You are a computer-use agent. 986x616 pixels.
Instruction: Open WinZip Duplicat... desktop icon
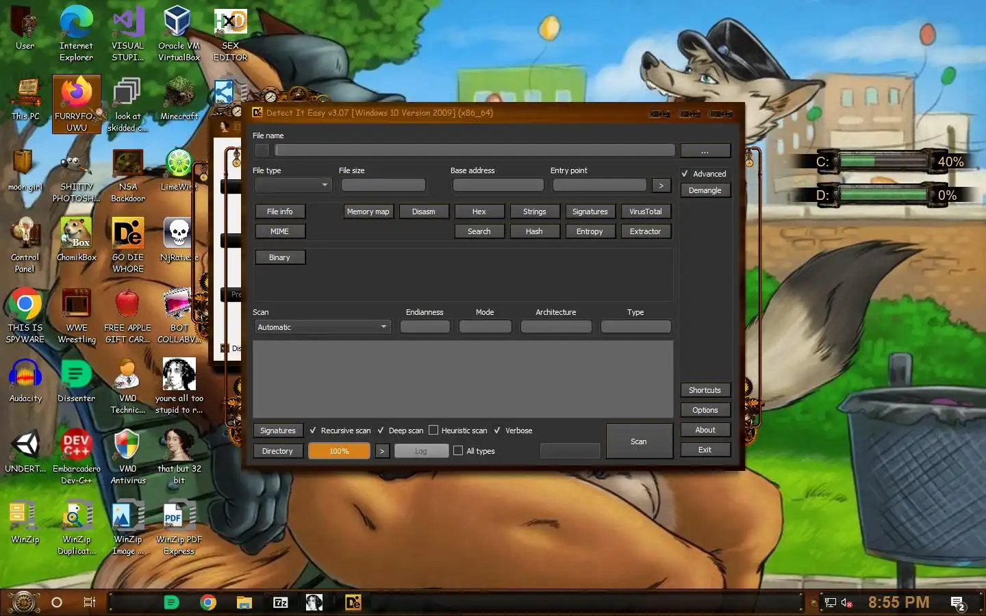click(x=77, y=527)
